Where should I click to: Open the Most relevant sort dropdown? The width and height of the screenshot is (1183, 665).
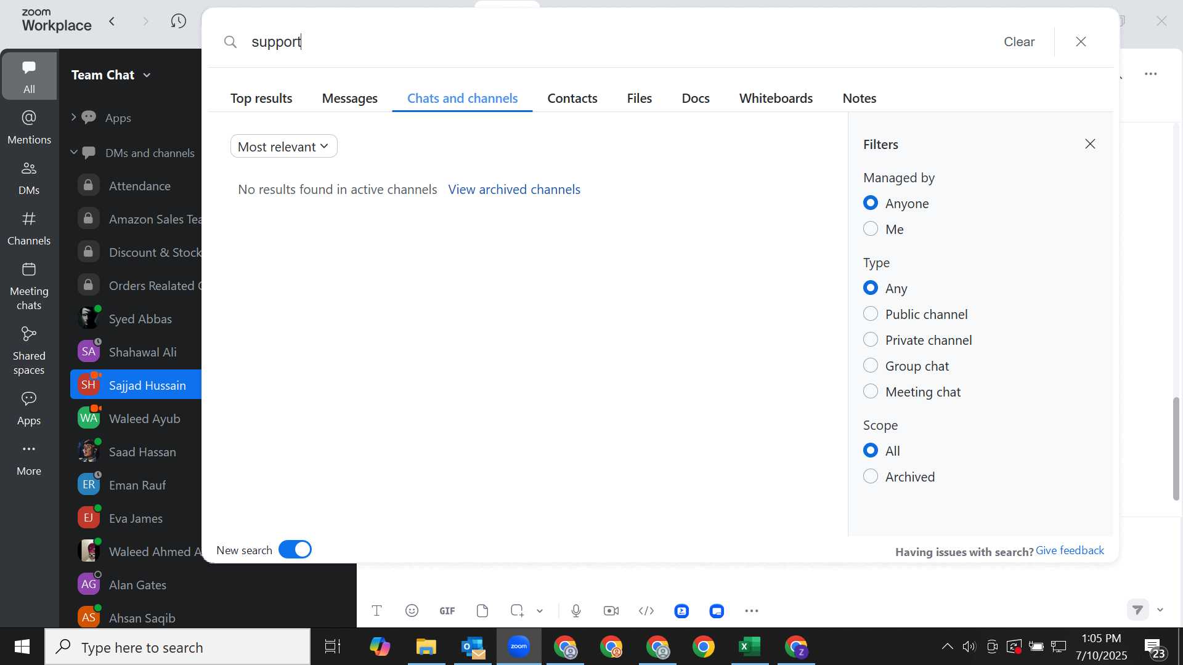pyautogui.click(x=283, y=147)
